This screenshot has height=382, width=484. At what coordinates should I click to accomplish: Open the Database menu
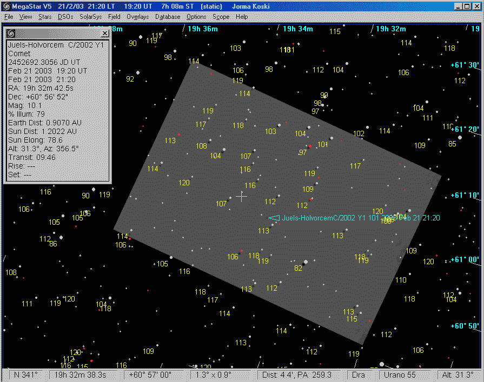[167, 17]
